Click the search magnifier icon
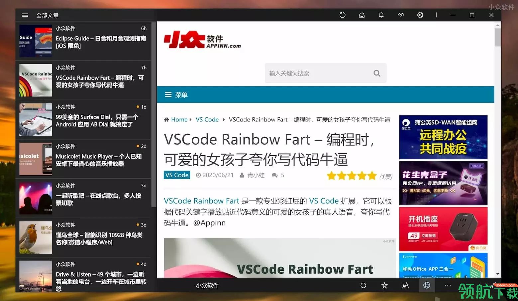518x301 pixels. (x=377, y=73)
